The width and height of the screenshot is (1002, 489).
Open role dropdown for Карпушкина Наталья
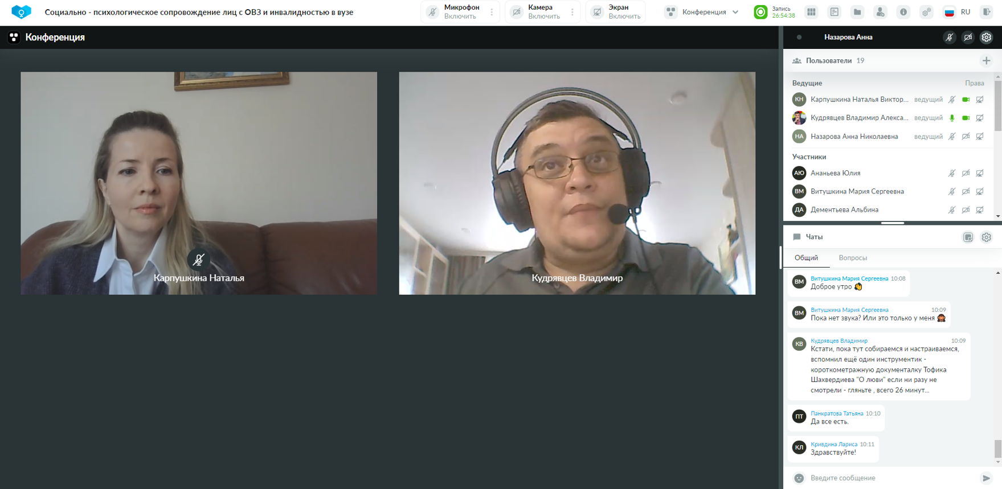[x=929, y=100]
